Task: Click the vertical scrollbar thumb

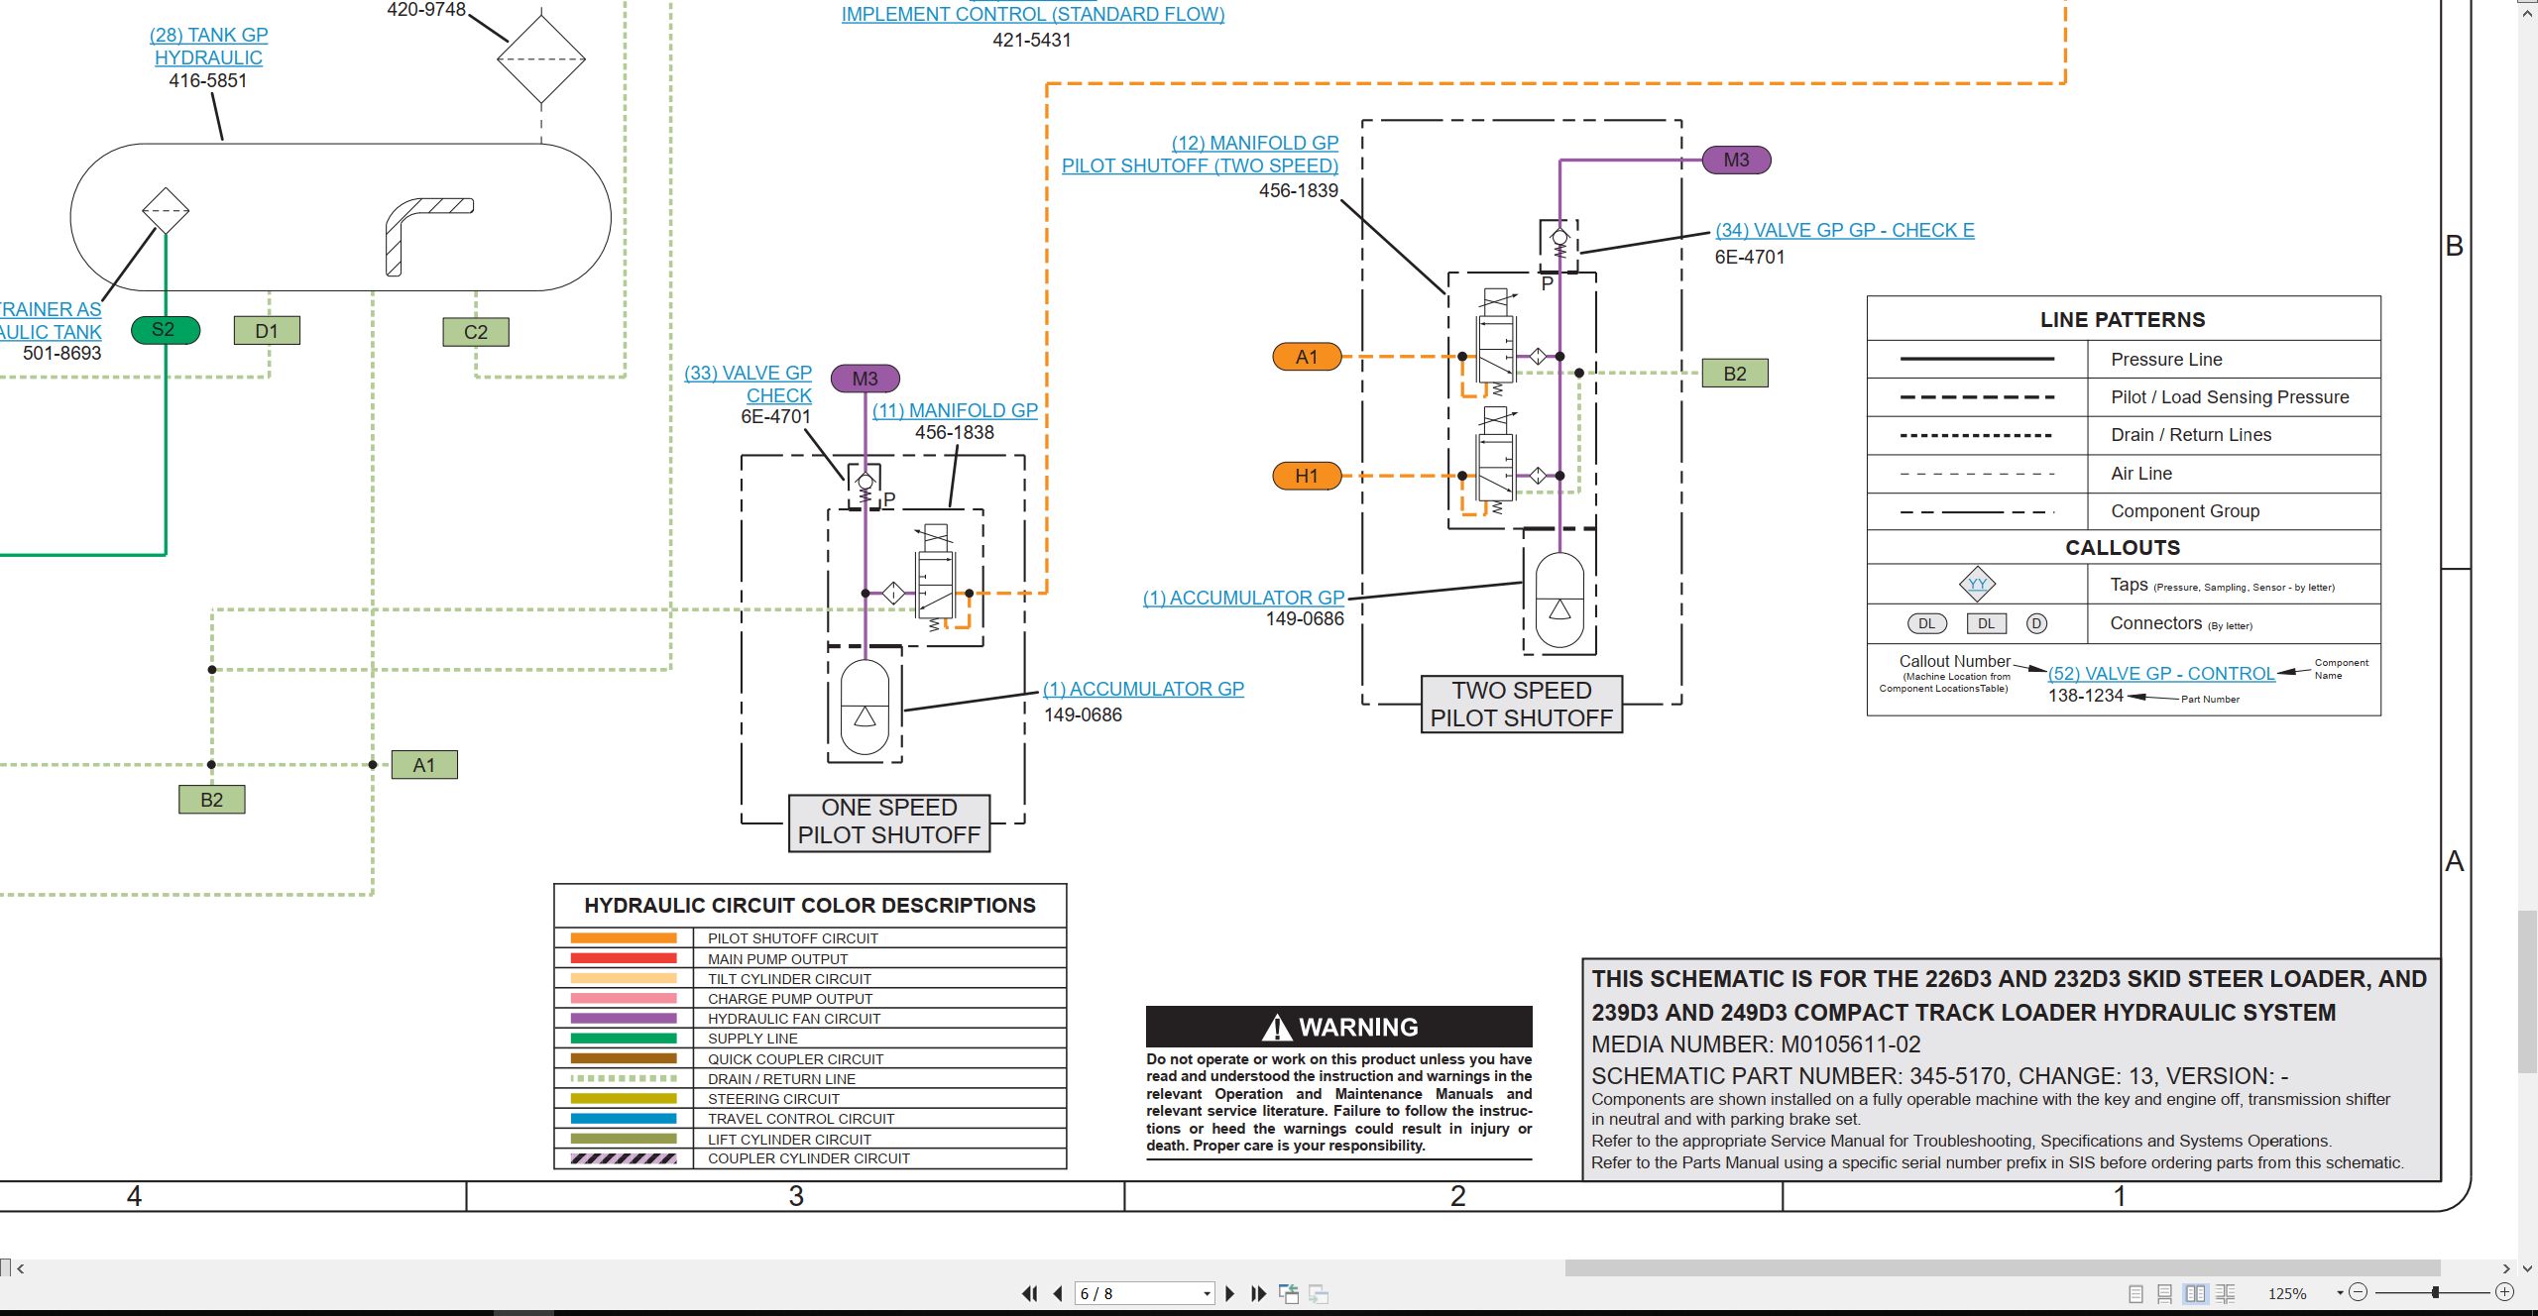Action: [x=2528, y=991]
